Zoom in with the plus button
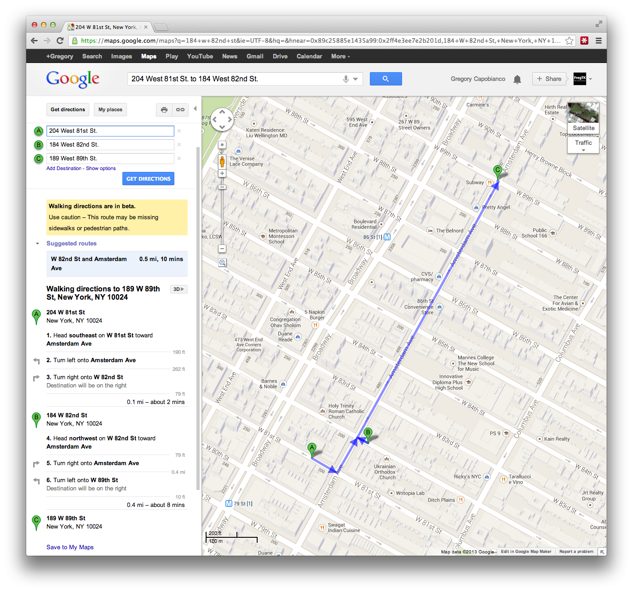 coord(222,173)
